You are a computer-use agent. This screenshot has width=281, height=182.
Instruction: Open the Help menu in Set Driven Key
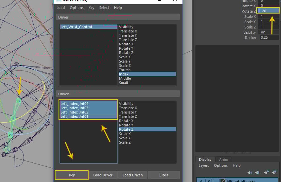coord(118,8)
